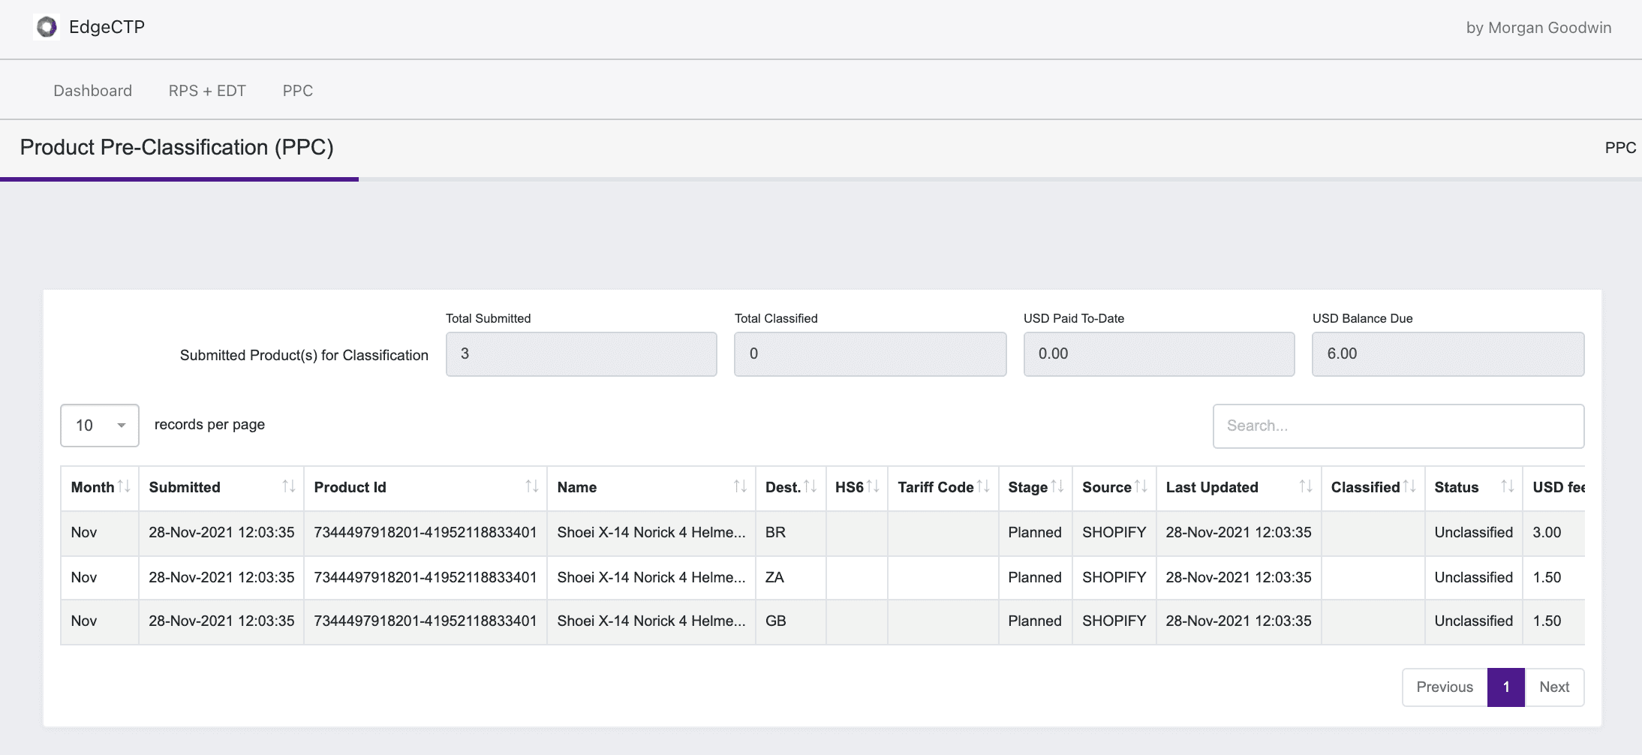Screen dimensions: 1642x755
Task: Open the Dashboard nav item
Action: point(92,91)
